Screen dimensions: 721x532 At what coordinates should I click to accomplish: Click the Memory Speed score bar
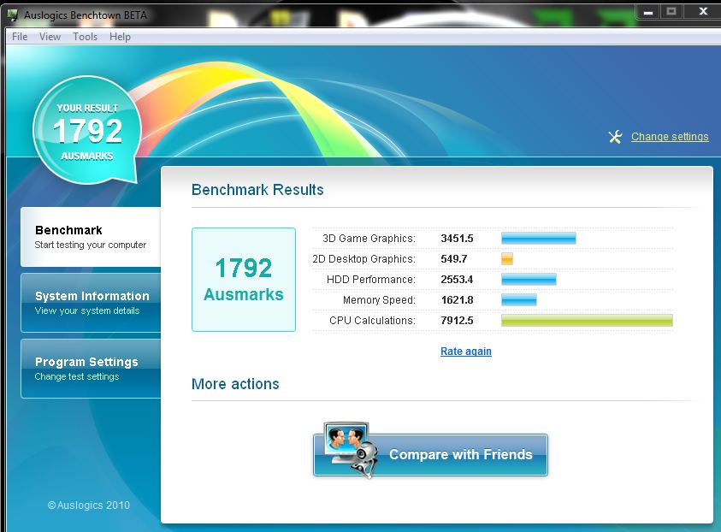coord(518,300)
